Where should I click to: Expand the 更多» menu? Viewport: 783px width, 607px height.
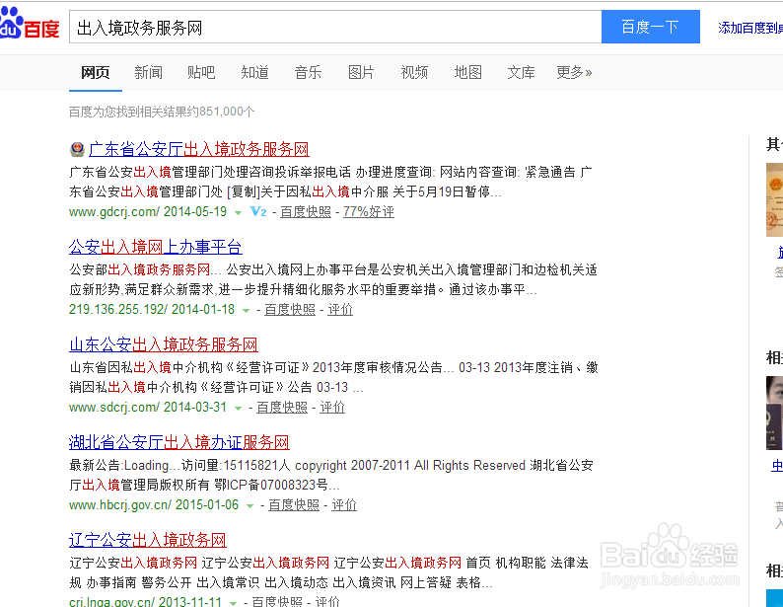574,72
